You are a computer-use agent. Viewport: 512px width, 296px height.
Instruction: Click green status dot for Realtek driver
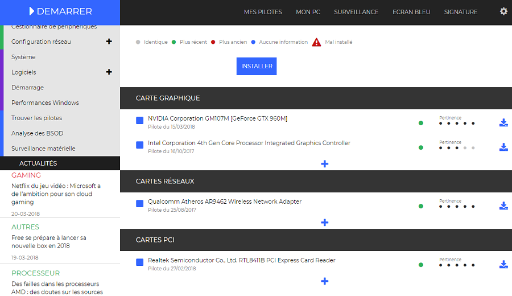[421, 265]
